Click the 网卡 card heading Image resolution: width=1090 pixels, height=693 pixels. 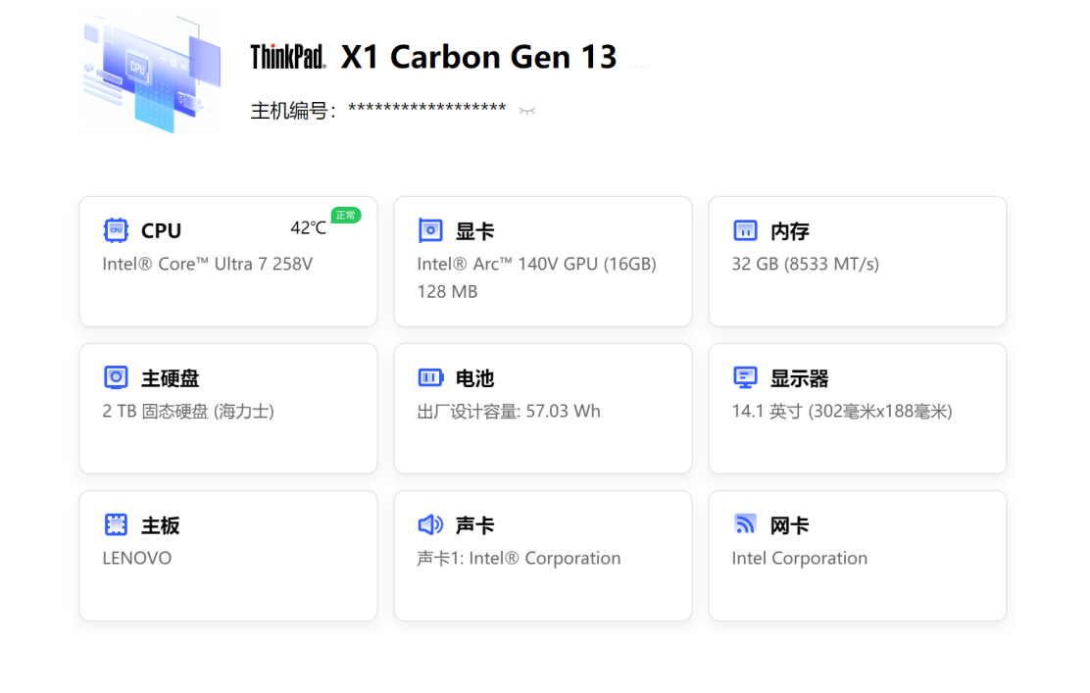790,525
